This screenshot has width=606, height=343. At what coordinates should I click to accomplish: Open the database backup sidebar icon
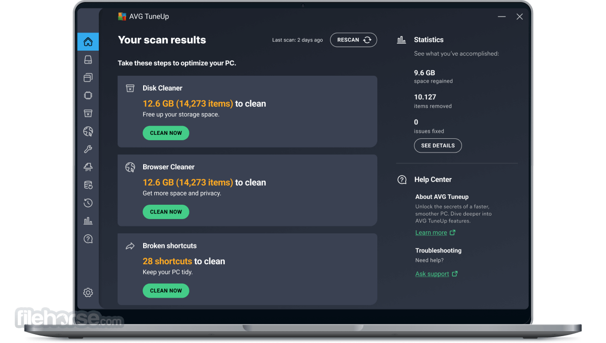point(88,185)
